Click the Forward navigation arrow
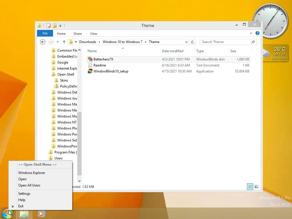 pos(51,42)
